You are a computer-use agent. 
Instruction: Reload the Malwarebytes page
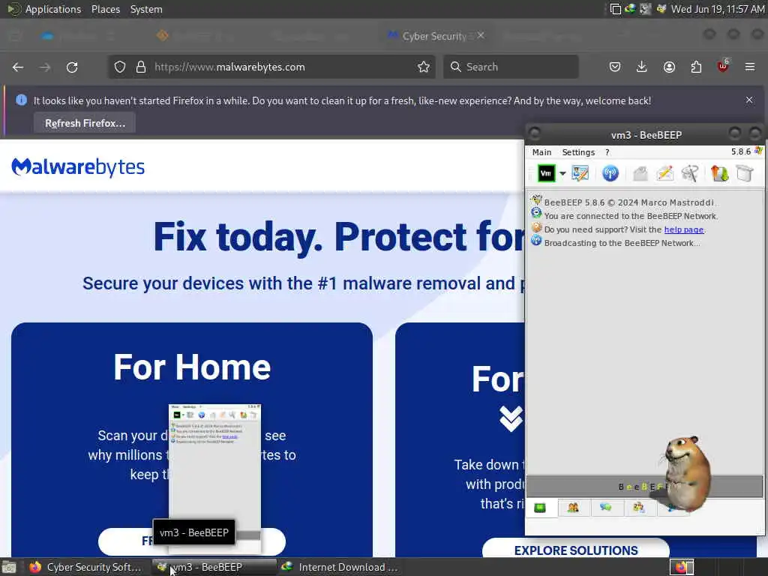click(72, 67)
